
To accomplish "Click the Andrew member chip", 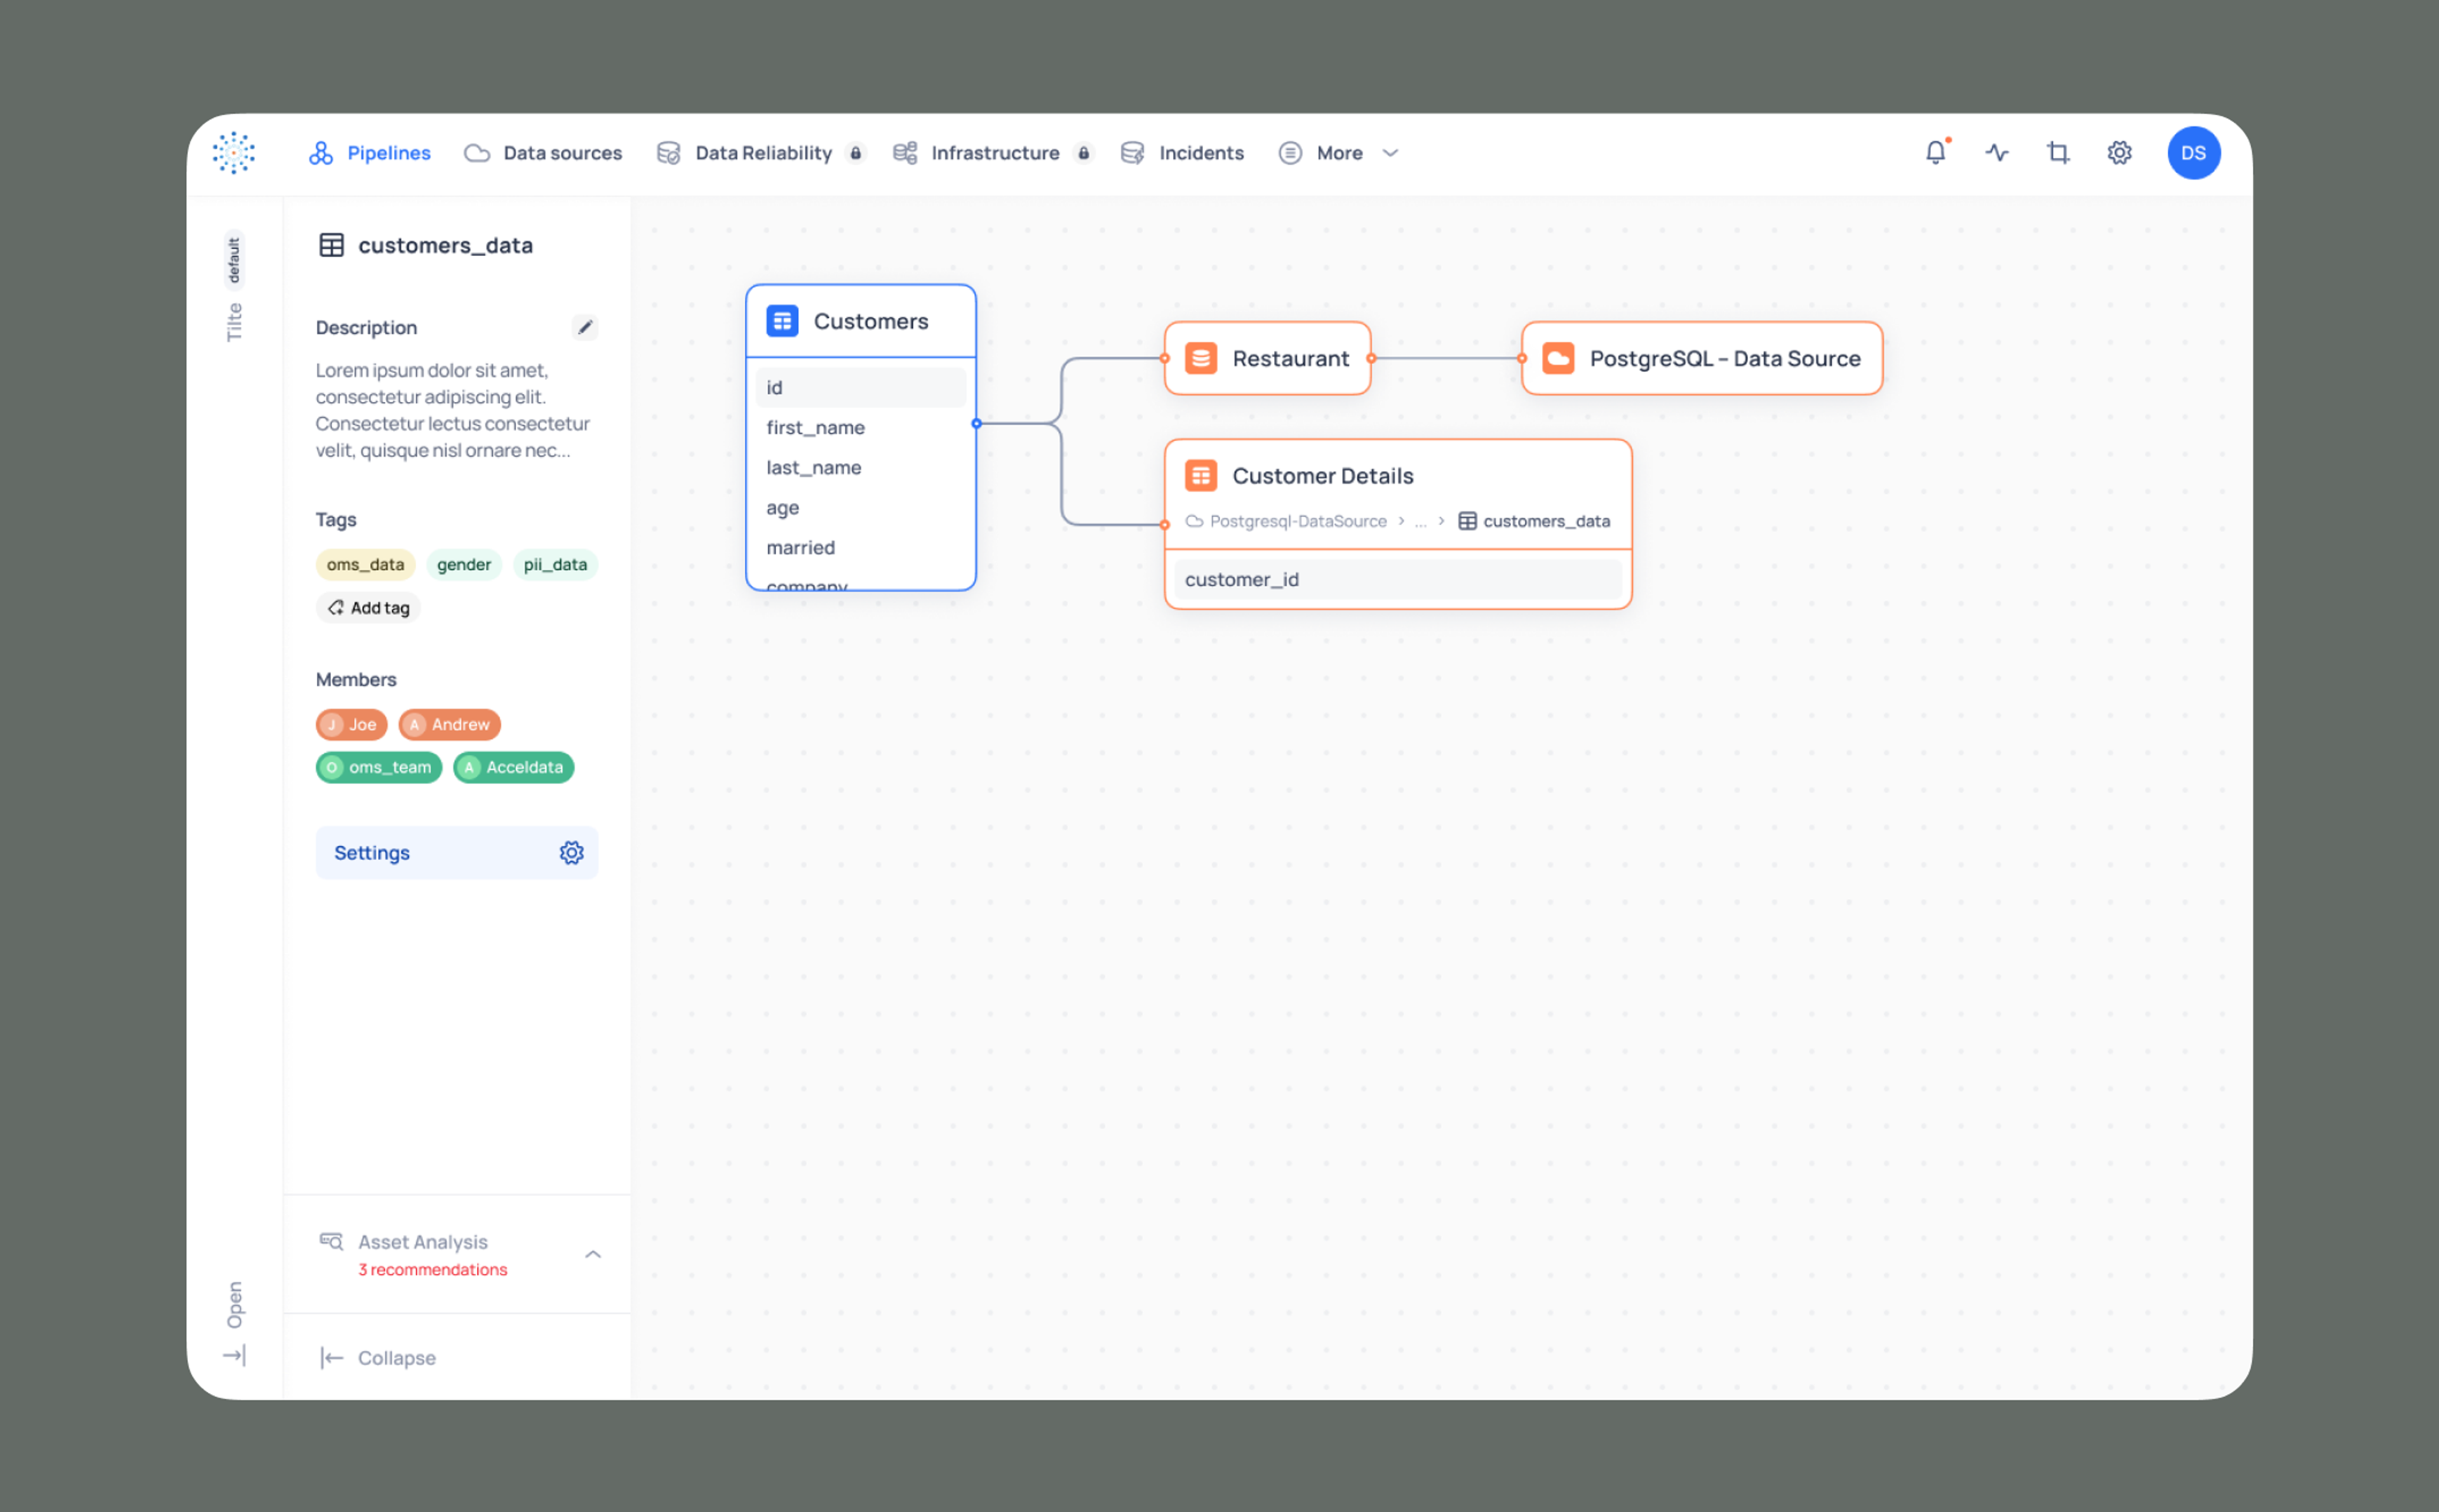I will tap(449, 724).
